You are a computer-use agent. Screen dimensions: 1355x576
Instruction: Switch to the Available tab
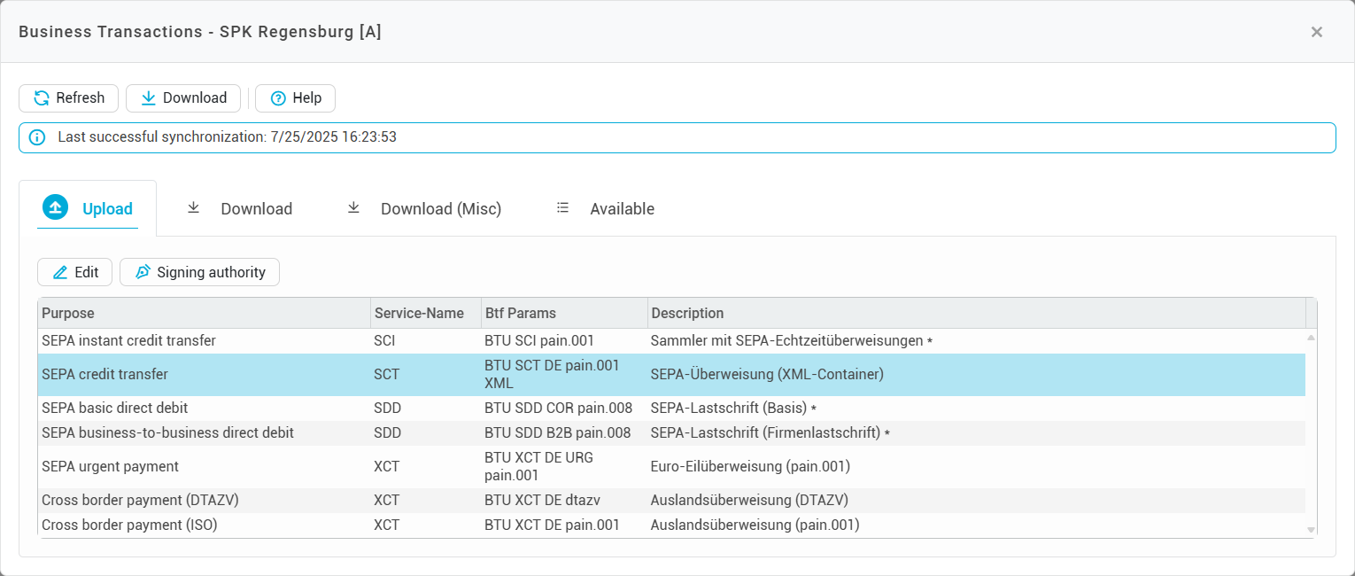[606, 209]
